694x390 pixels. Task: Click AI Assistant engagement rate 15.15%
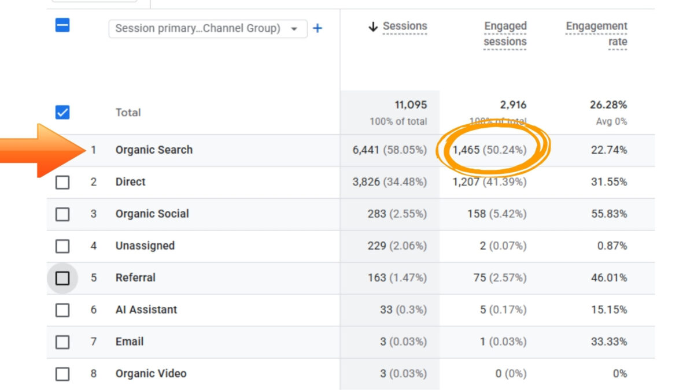tap(609, 310)
